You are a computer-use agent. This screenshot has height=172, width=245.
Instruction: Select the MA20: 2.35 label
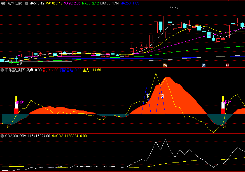(72, 3)
